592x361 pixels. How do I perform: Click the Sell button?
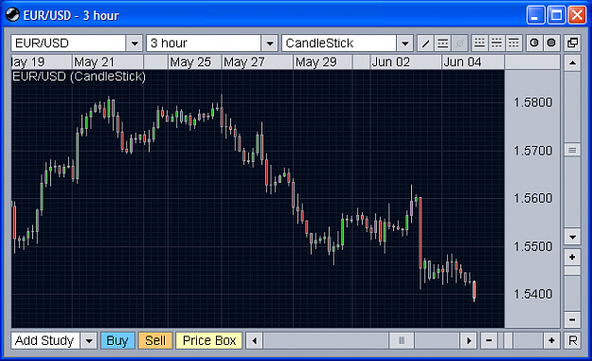click(x=155, y=340)
